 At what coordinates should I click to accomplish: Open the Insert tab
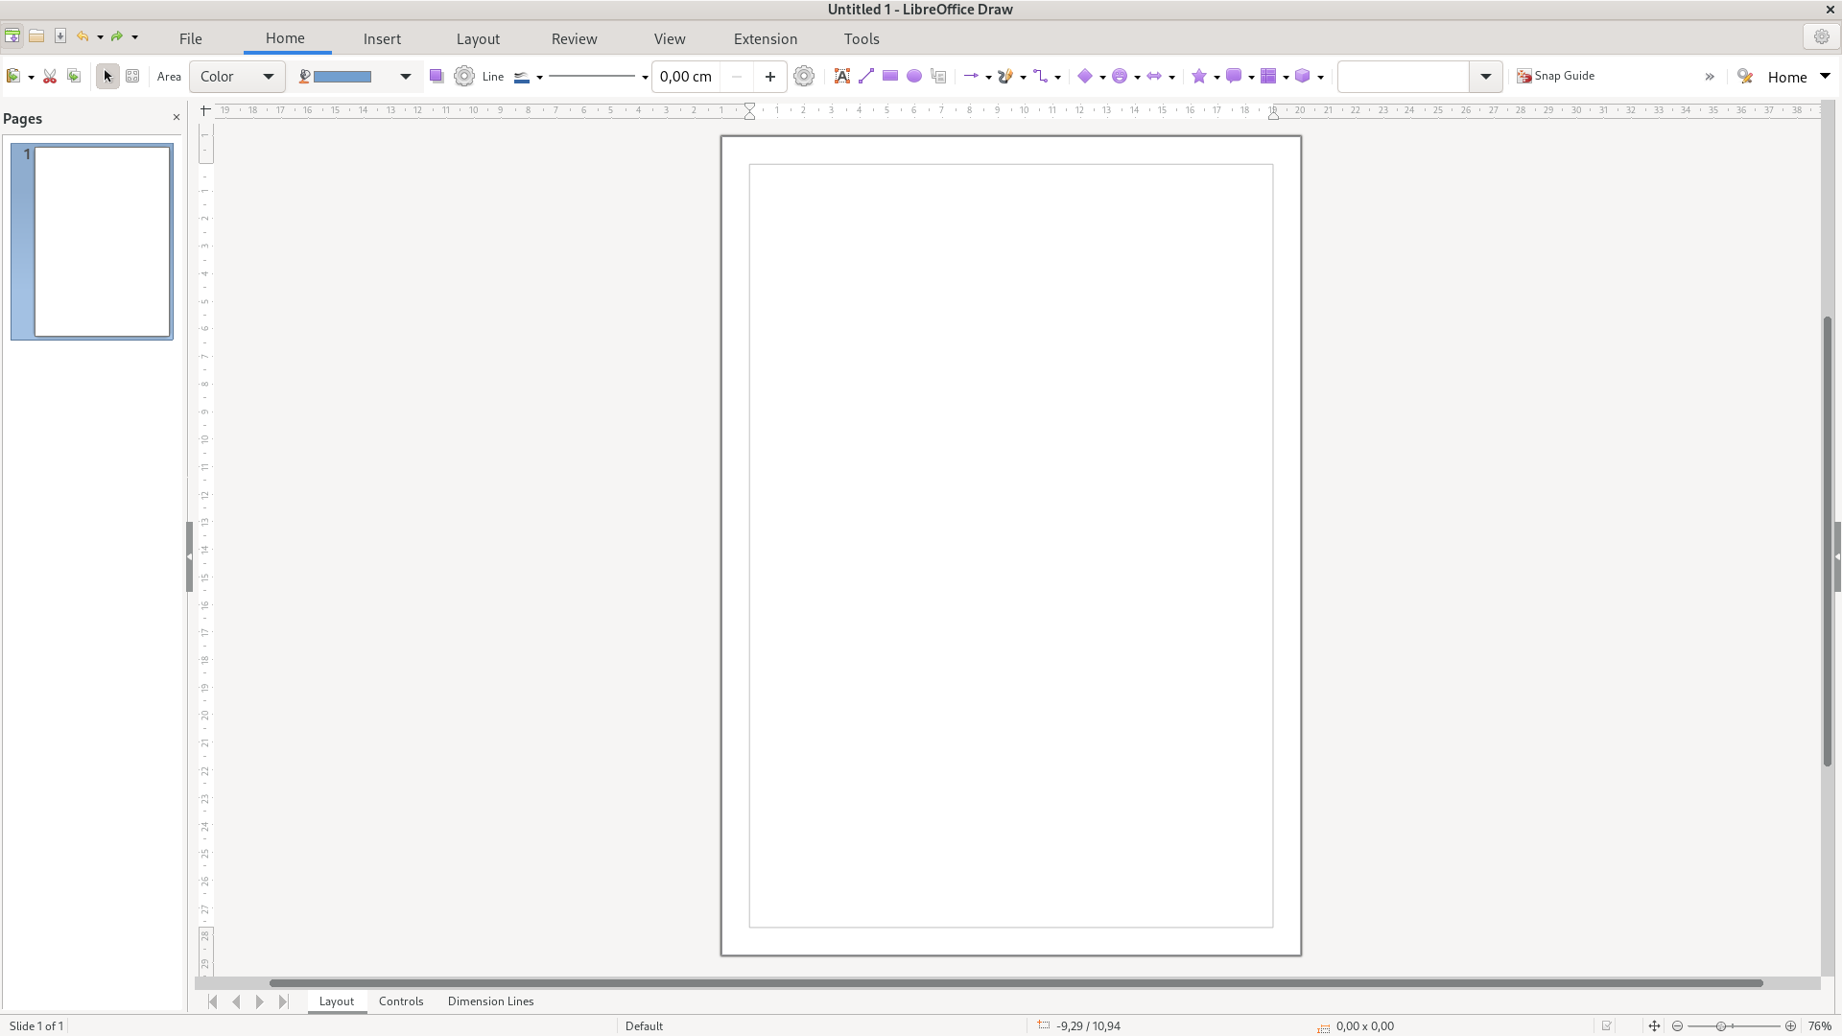pos(382,38)
